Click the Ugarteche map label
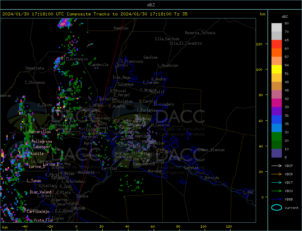This screenshot has height=231, width=302. pos(91,155)
